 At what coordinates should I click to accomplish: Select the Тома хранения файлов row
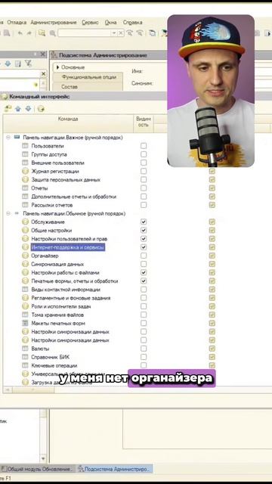57,315
